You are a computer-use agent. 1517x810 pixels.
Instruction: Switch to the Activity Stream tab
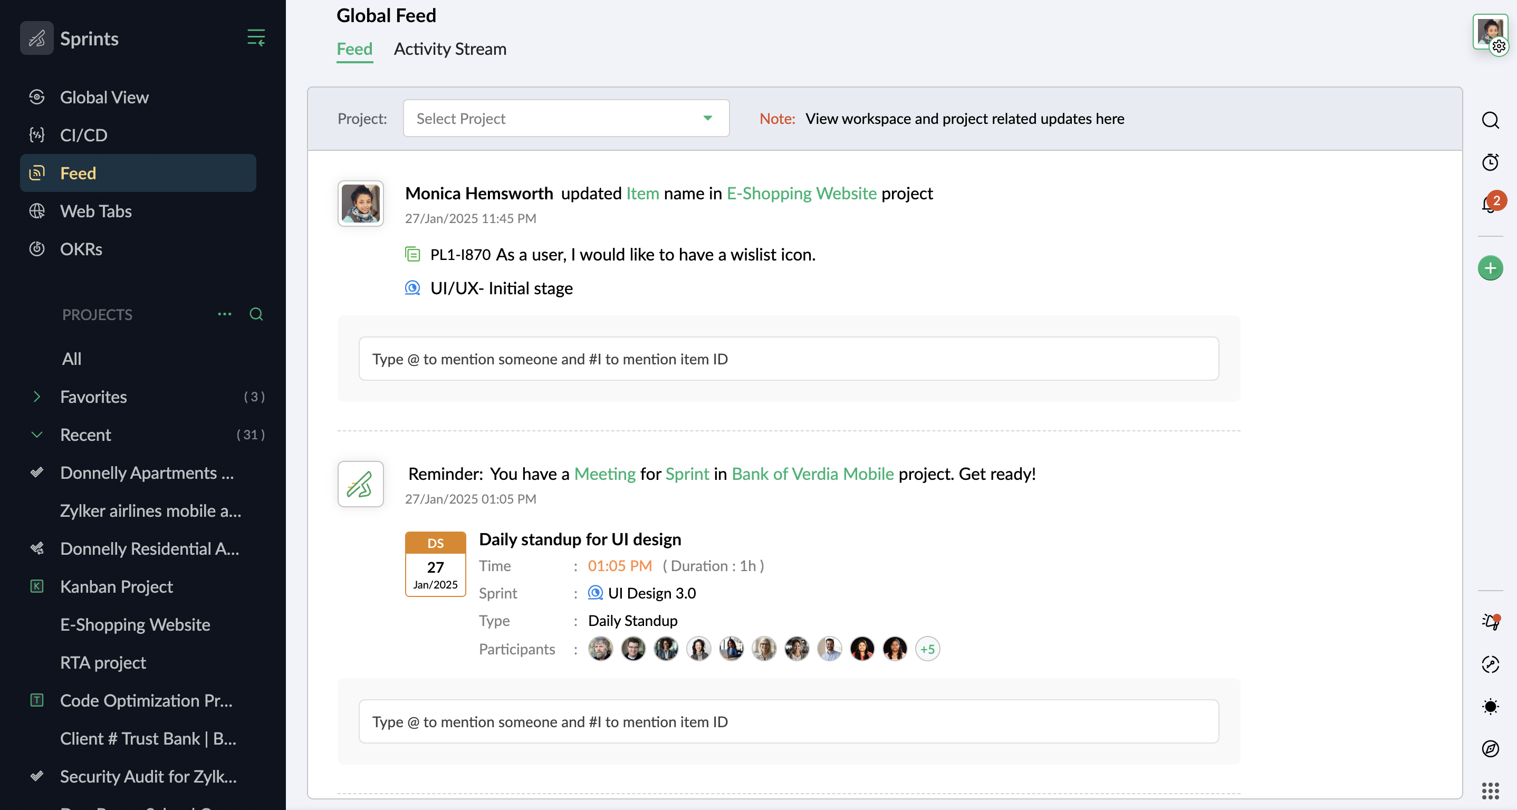point(450,49)
